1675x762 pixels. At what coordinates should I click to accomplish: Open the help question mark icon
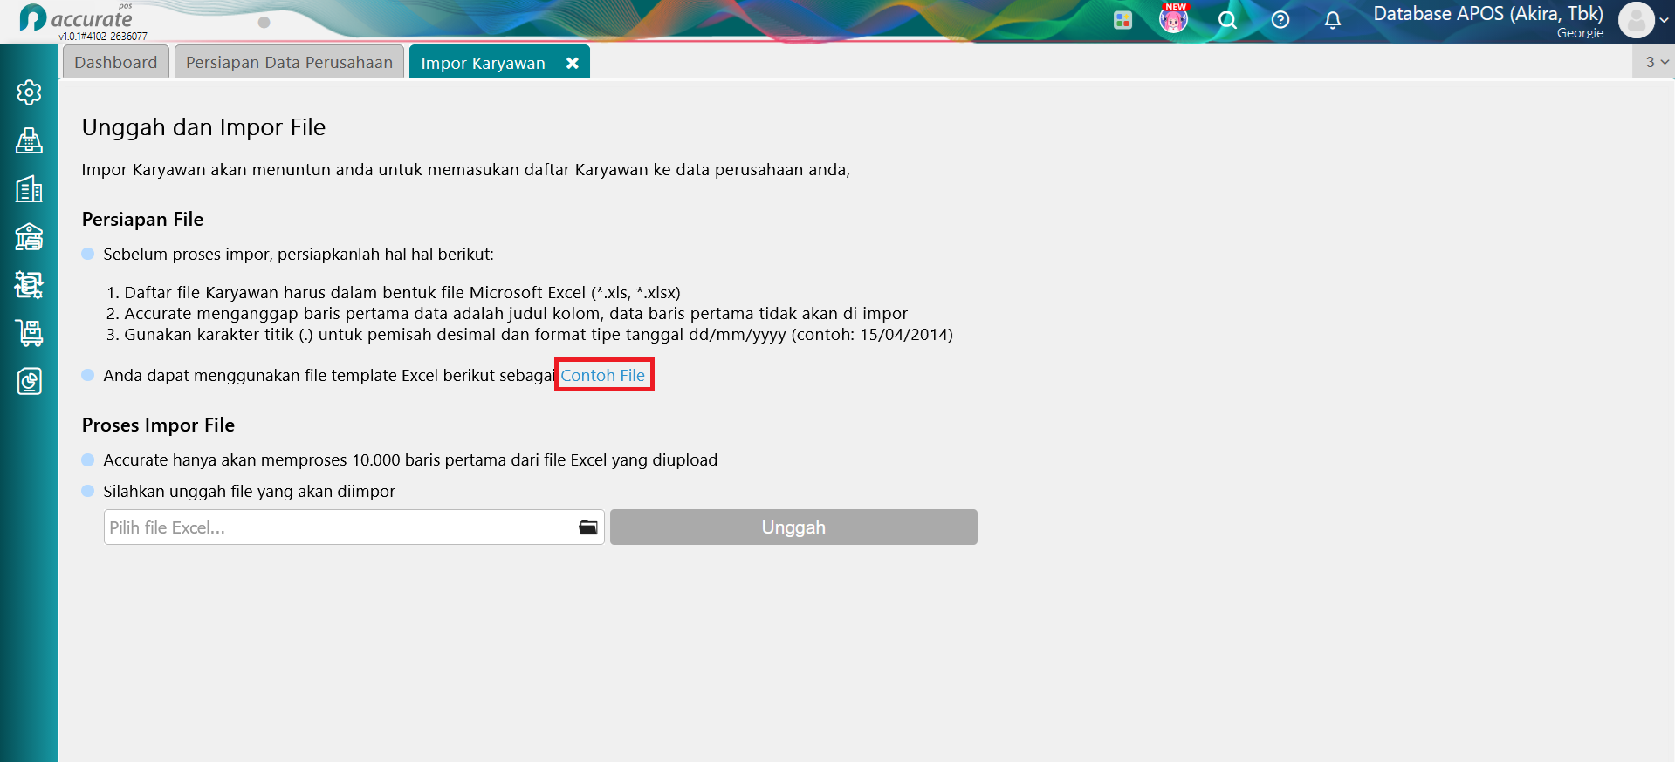point(1280,20)
